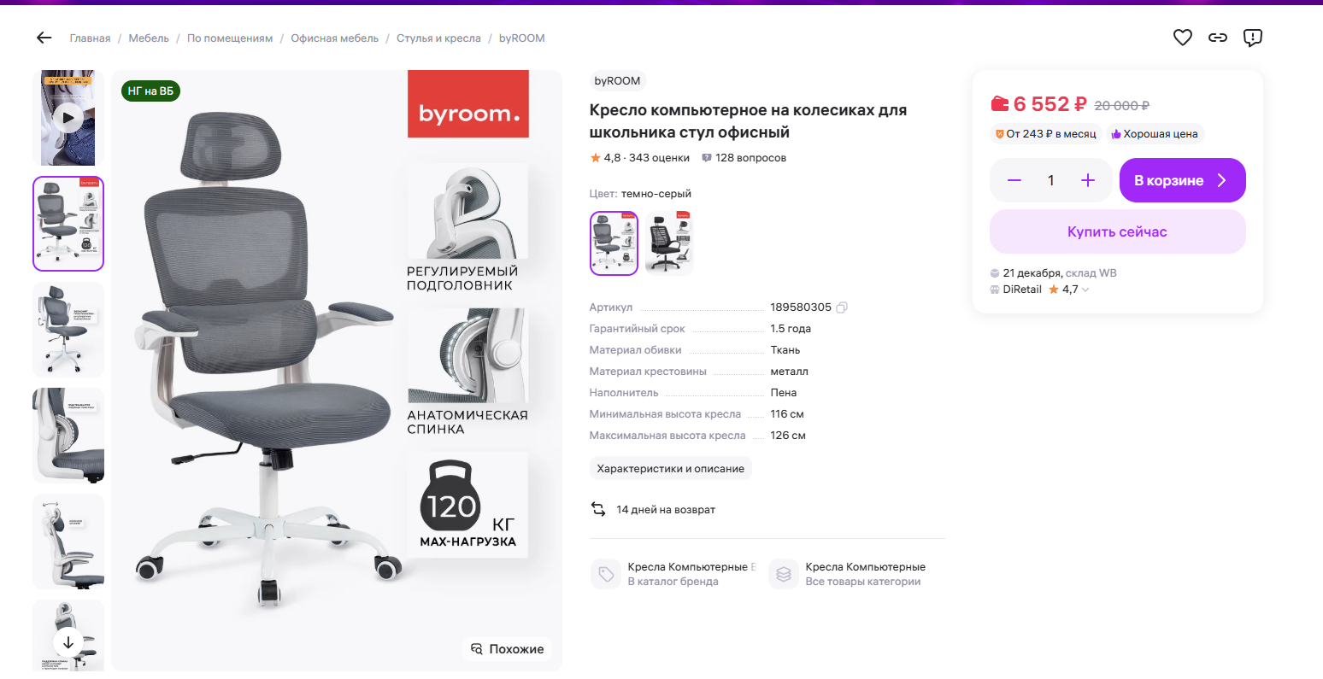Copy article number 189580305
This screenshot has height=679, width=1323.
click(x=842, y=307)
